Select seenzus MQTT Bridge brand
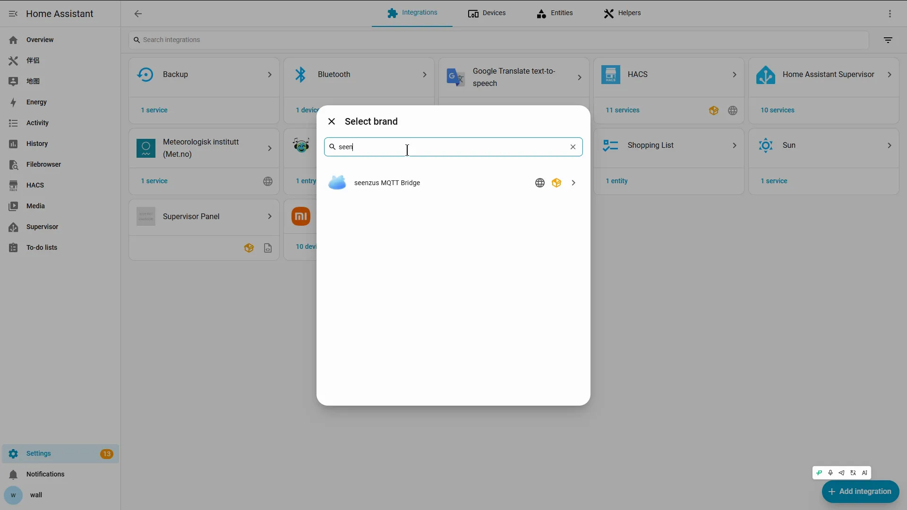This screenshot has width=907, height=510. tap(453, 183)
